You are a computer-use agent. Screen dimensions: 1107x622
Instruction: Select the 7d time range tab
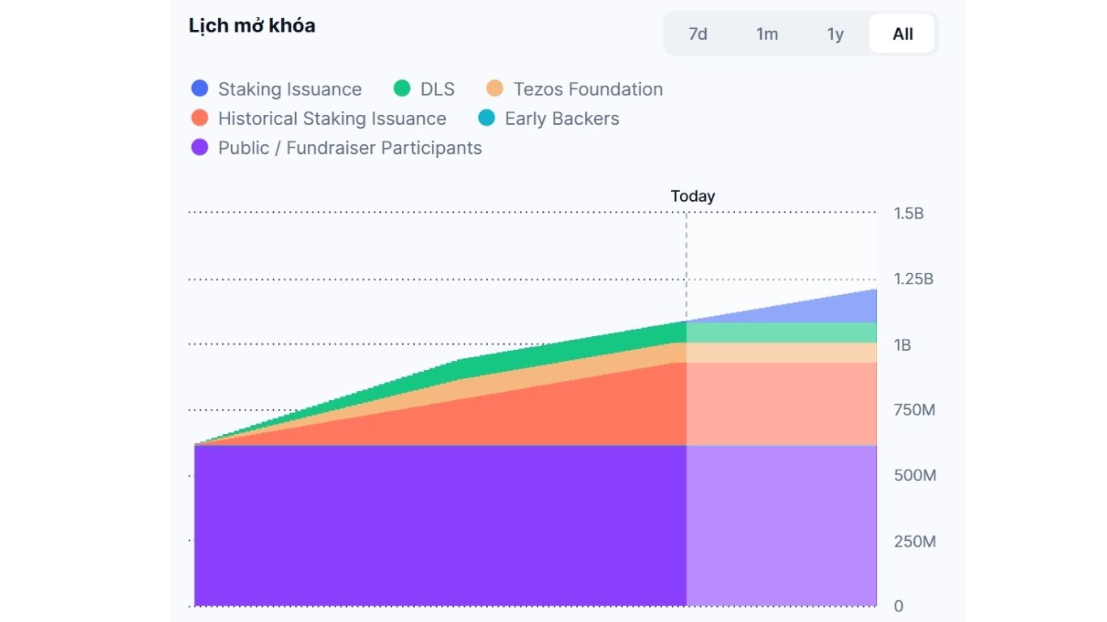point(698,34)
